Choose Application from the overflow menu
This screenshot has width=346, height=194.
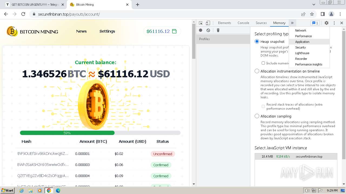coord(309,42)
